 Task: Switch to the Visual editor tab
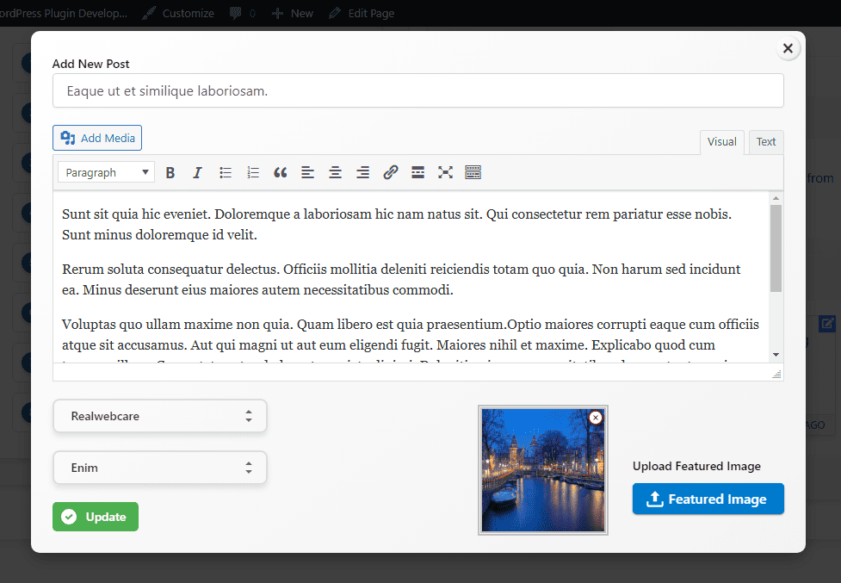coord(722,142)
